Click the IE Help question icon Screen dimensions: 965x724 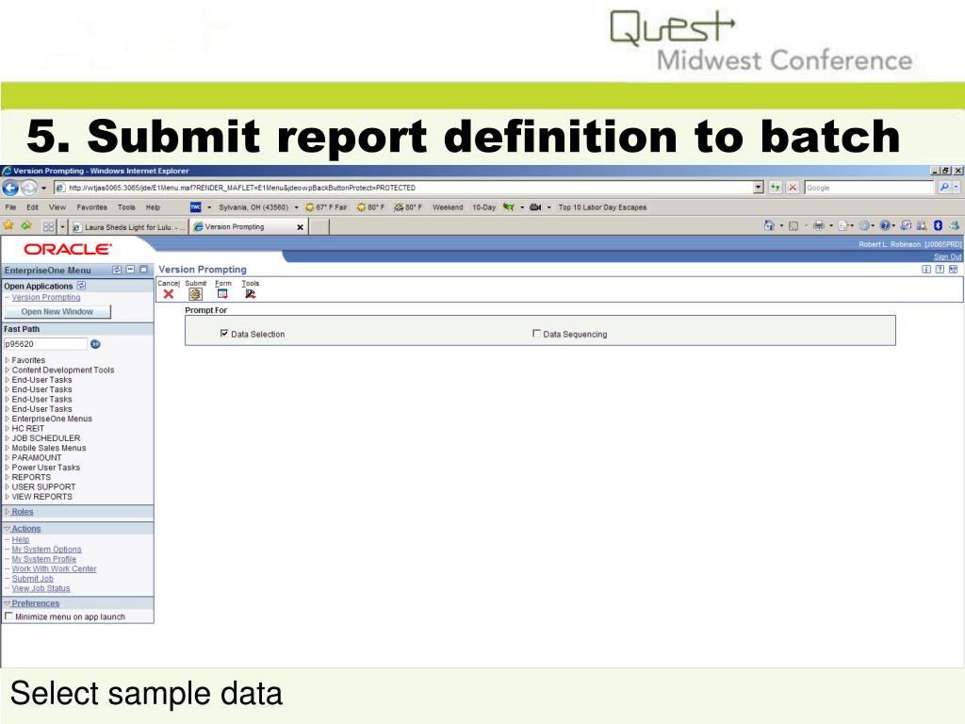884,226
